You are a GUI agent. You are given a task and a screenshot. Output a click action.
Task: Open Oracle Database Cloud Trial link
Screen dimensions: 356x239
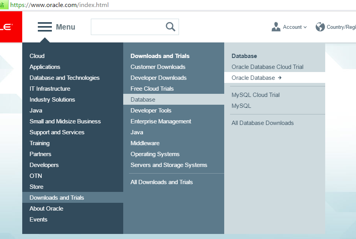click(x=267, y=67)
